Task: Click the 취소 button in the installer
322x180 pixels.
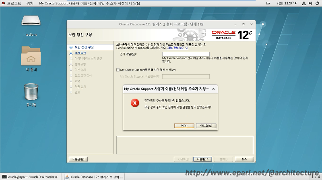Action: [244, 159]
